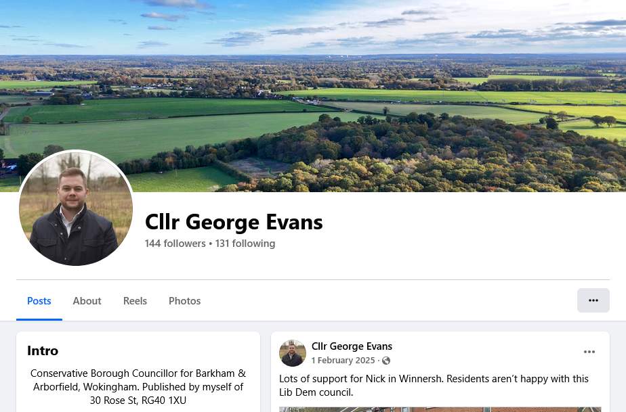Click the globe public-audience icon
This screenshot has height=412, width=626.
(386, 361)
